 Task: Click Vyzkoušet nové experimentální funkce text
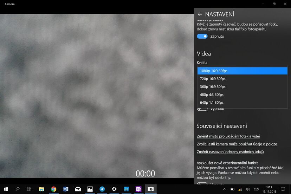point(227,163)
